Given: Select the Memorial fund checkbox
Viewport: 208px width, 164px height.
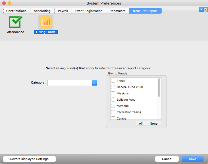Looking at the screenshot, I should [x=113, y=106].
